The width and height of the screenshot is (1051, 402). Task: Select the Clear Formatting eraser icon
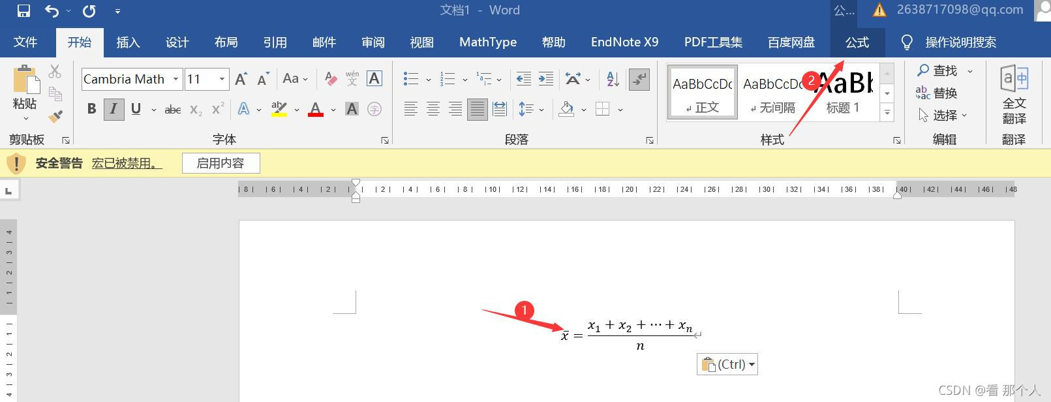click(x=331, y=79)
